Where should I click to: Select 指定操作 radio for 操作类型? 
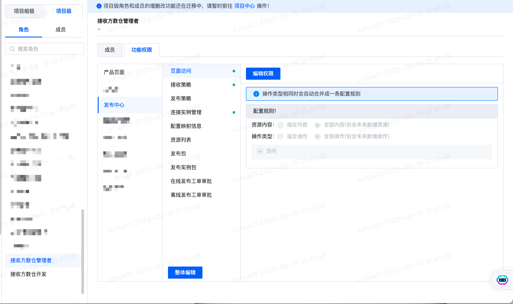tap(280, 137)
